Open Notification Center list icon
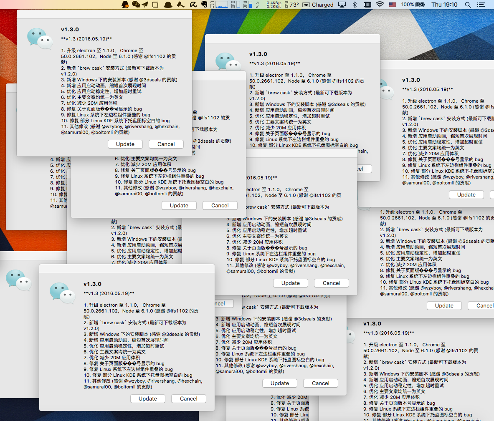This screenshot has height=421, width=494. pos(481,5)
